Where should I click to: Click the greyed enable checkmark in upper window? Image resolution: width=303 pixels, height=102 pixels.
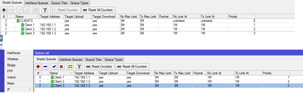coord(20,10)
